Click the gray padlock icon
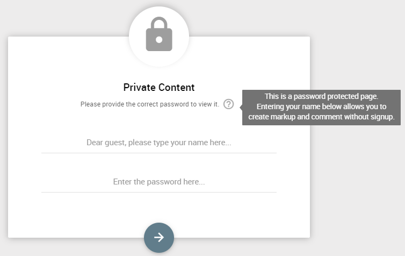This screenshot has width=405, height=256. [159, 34]
